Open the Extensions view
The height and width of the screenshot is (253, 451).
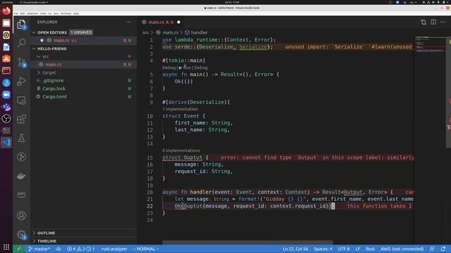click(22, 119)
